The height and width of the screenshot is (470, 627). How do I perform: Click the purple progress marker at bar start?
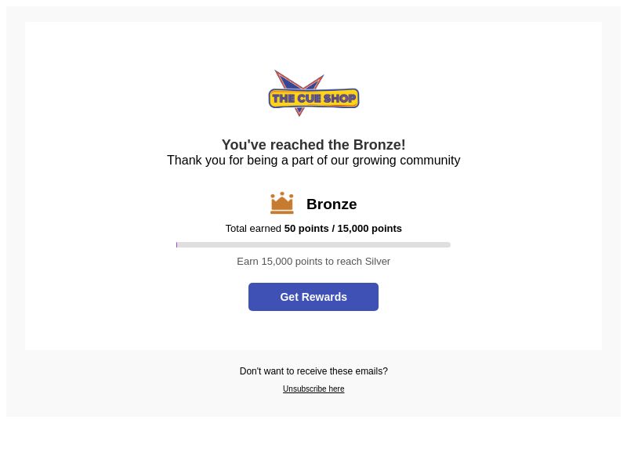click(177, 245)
